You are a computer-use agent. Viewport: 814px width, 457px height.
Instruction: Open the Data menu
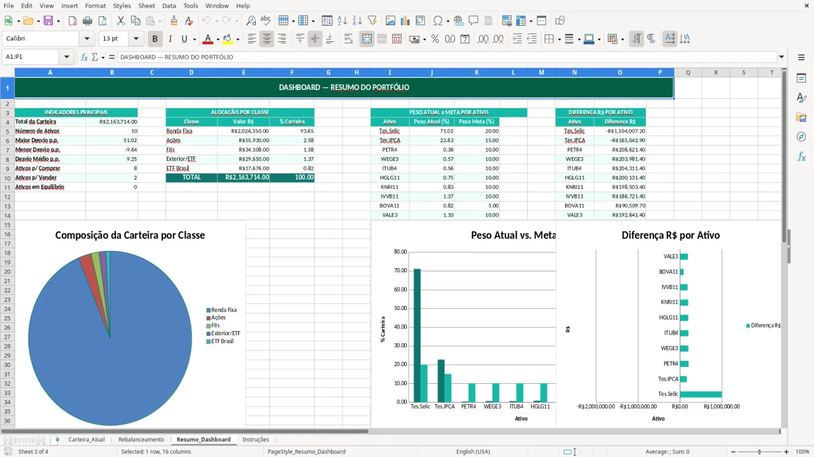click(x=170, y=5)
